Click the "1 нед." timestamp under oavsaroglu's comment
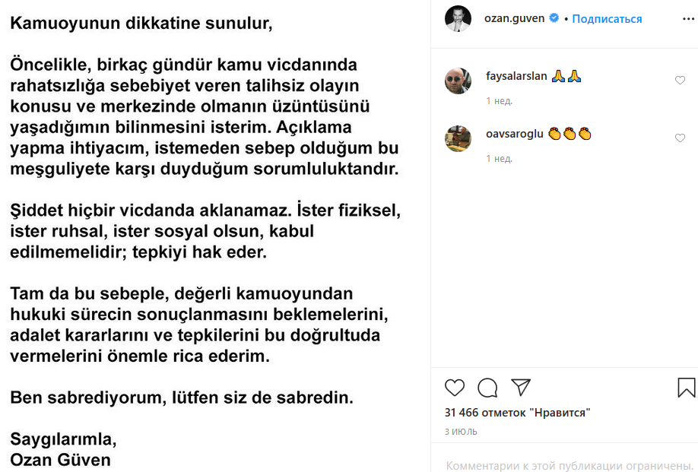The width and height of the screenshot is (698, 472). (x=499, y=158)
